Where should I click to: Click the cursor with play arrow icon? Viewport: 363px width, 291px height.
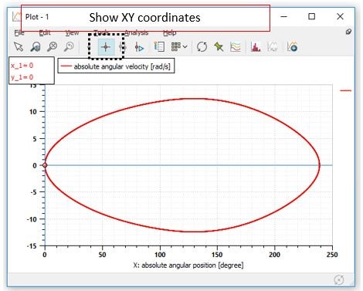[x=139, y=47]
